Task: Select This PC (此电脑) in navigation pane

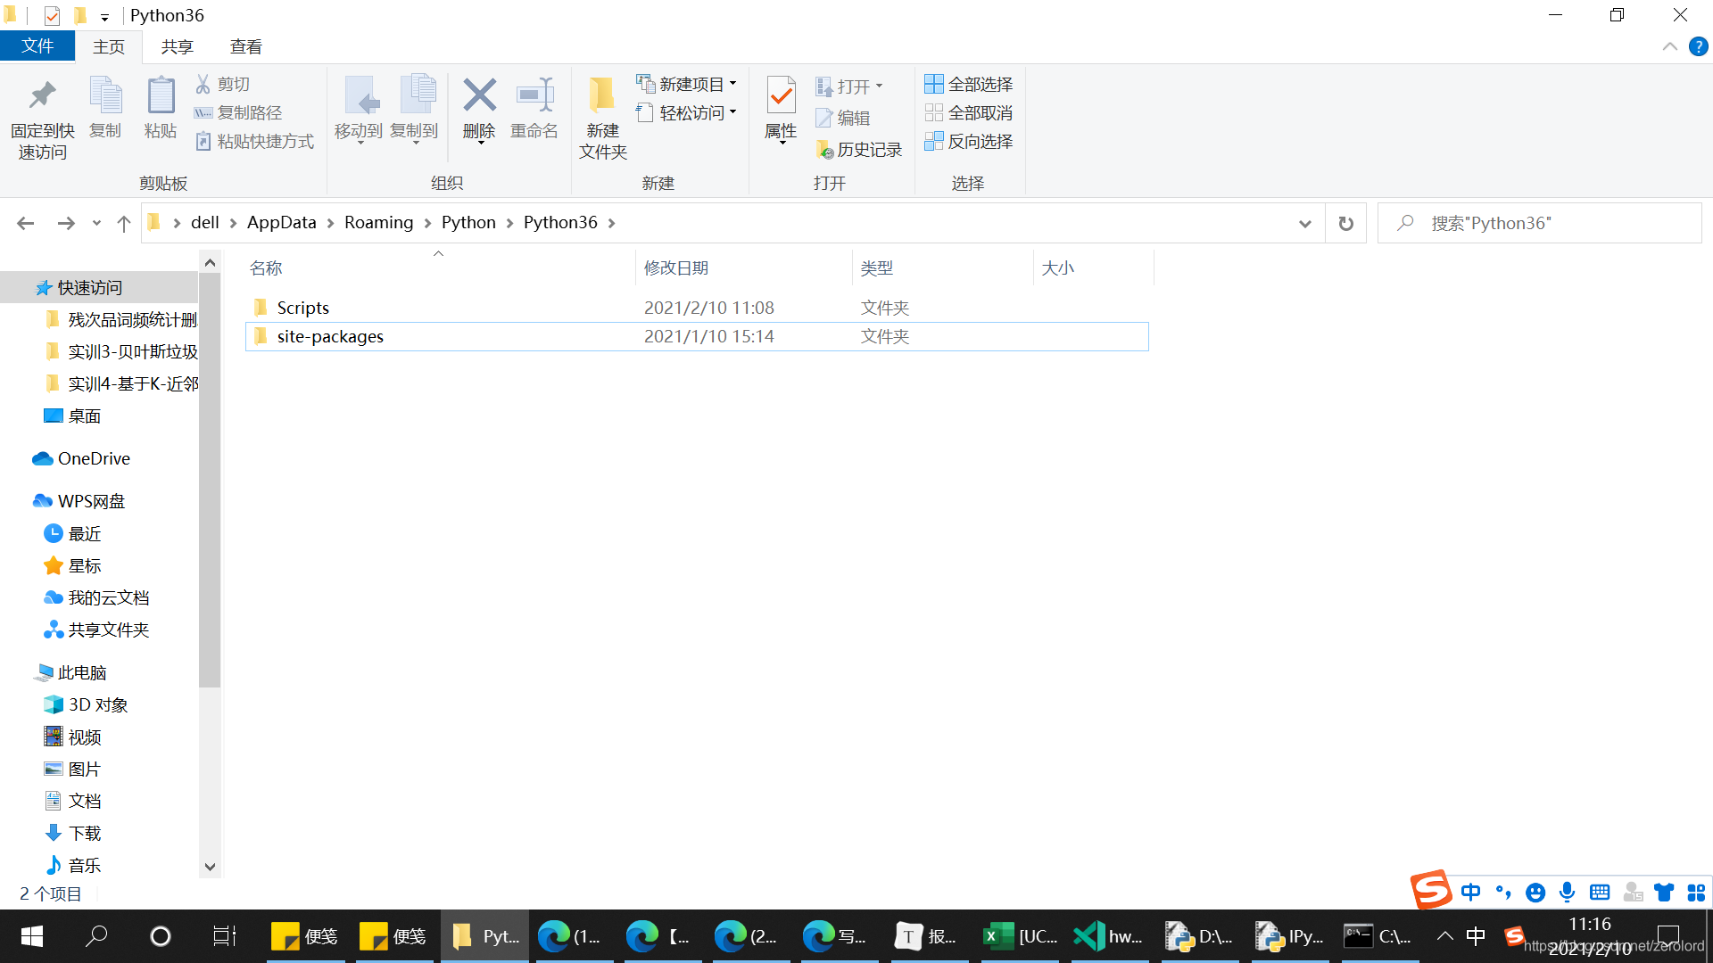Action: click(x=82, y=672)
